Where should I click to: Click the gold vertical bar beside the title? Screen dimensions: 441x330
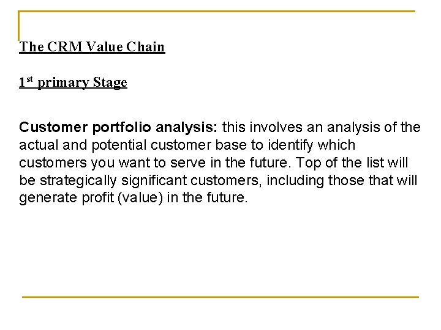(20, 26)
